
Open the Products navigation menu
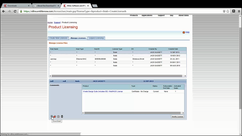coord(133,15)
